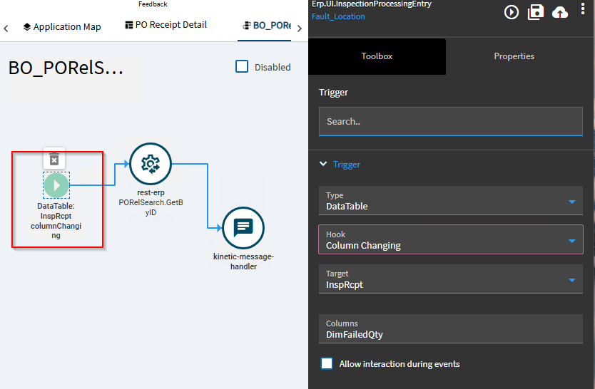Click the Trigger search input field

pyautogui.click(x=450, y=121)
